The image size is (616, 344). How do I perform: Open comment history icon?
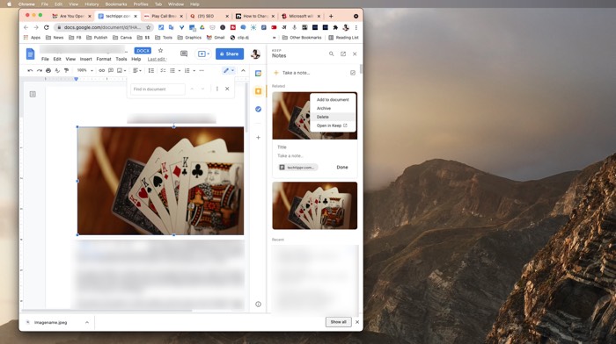184,54
